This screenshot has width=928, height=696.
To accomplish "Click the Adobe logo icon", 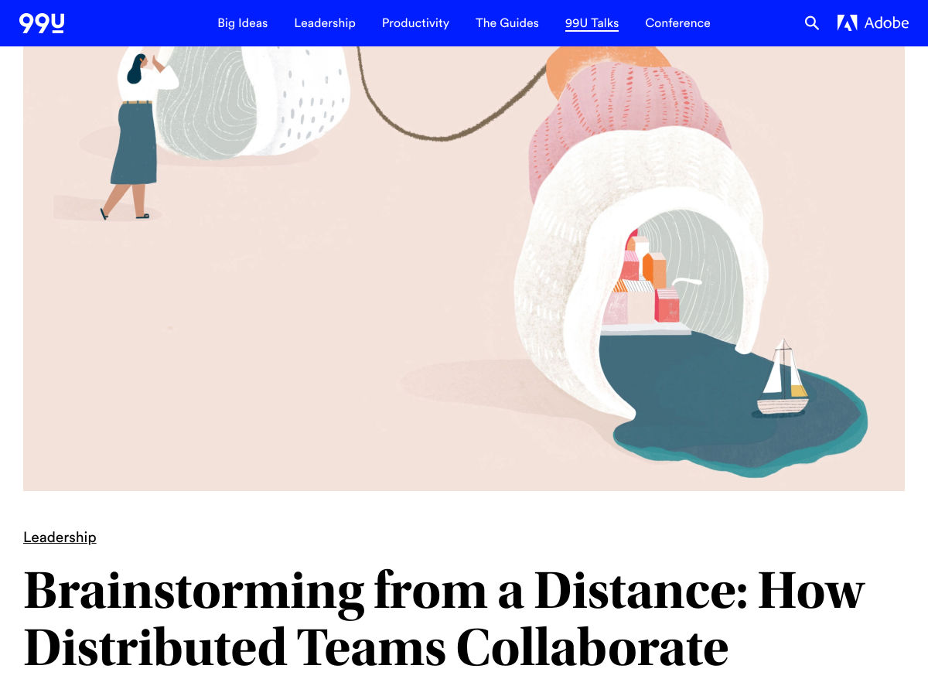I will click(x=847, y=23).
